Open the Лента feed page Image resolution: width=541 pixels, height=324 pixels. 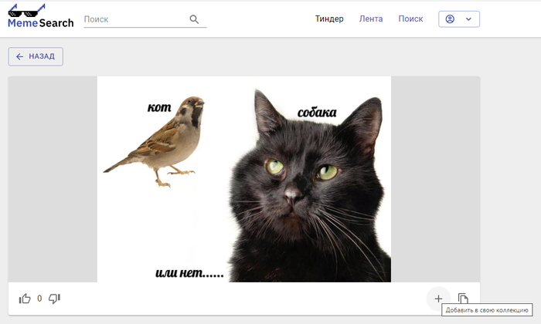(x=371, y=19)
